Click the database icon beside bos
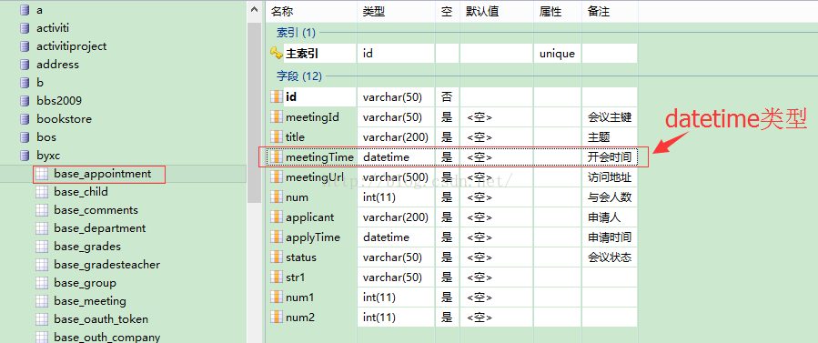The width and height of the screenshot is (818, 343). [x=24, y=137]
